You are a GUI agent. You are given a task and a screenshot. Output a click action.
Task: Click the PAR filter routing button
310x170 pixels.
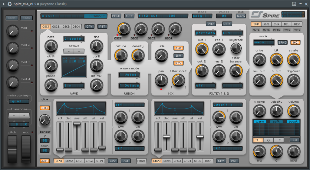(x=211, y=24)
